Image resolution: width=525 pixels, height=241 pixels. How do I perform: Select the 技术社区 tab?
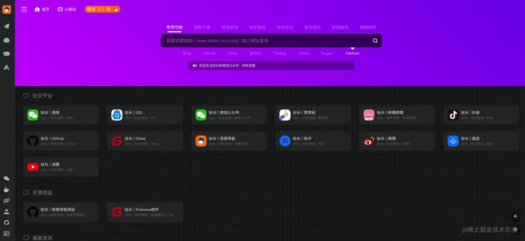(285, 27)
